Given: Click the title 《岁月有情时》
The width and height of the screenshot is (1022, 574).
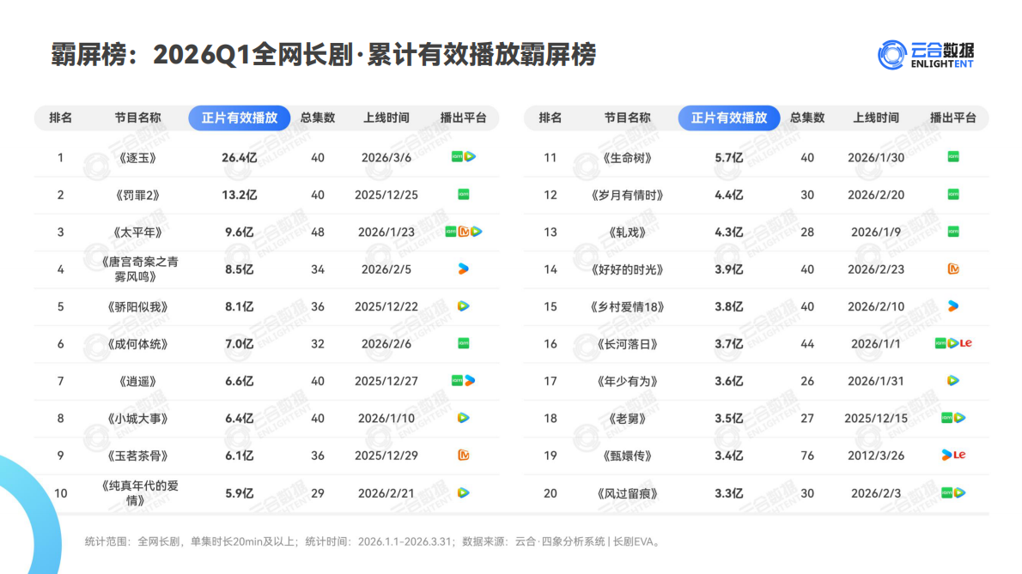Looking at the screenshot, I should [x=627, y=195].
